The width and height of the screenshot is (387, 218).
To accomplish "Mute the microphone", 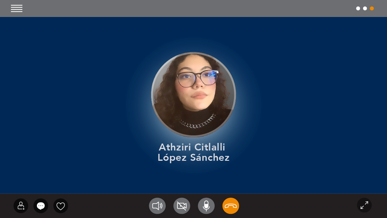I will (206, 206).
